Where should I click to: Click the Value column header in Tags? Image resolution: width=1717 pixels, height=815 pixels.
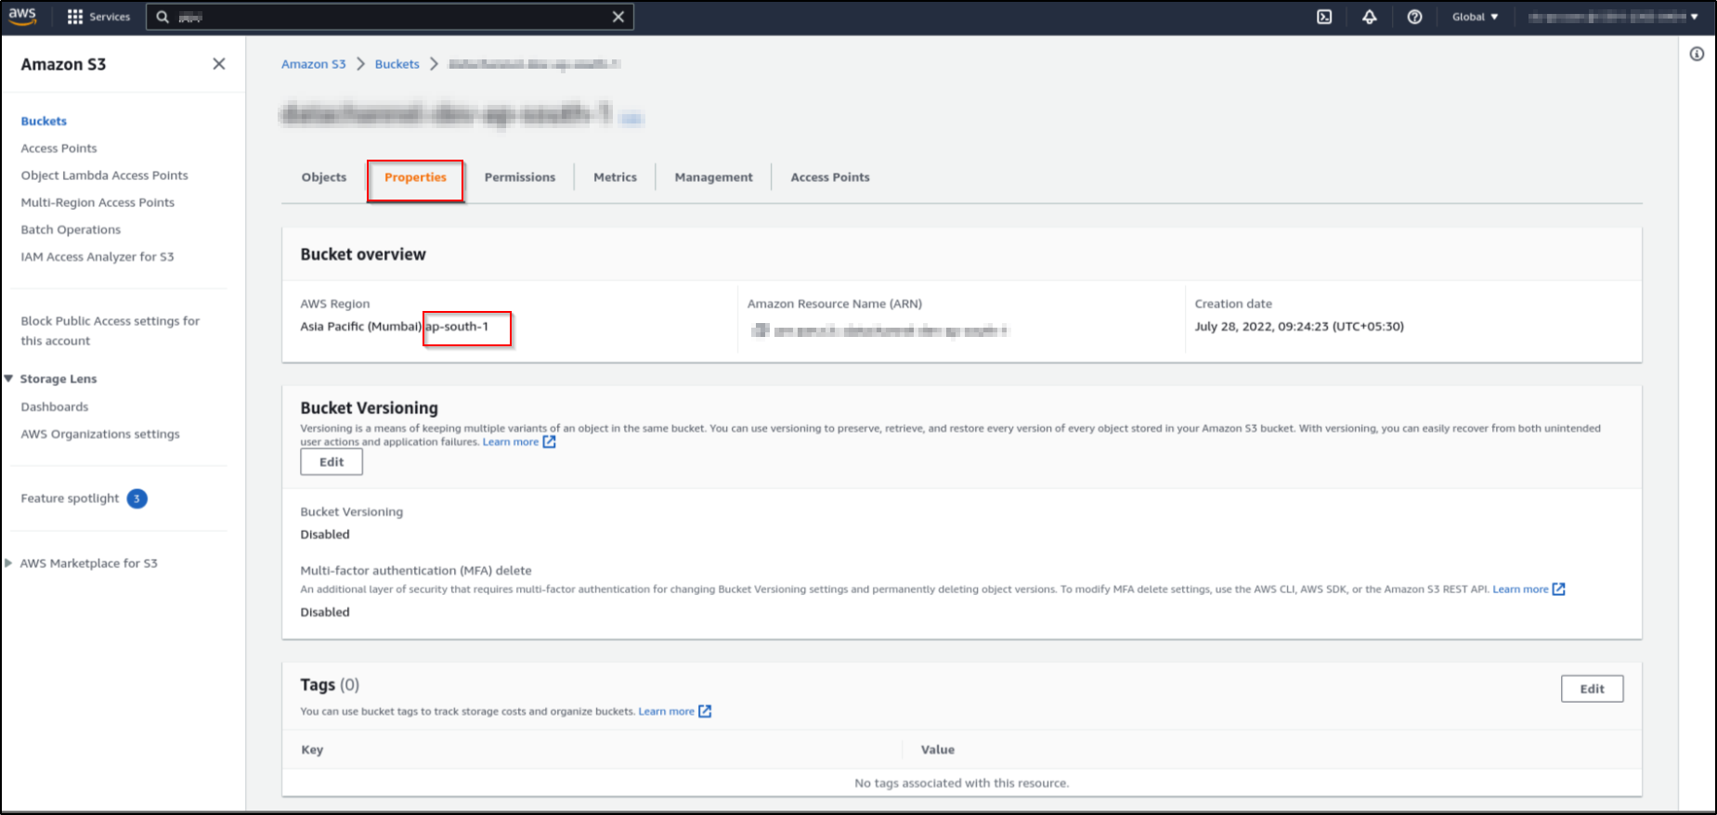coord(938,750)
